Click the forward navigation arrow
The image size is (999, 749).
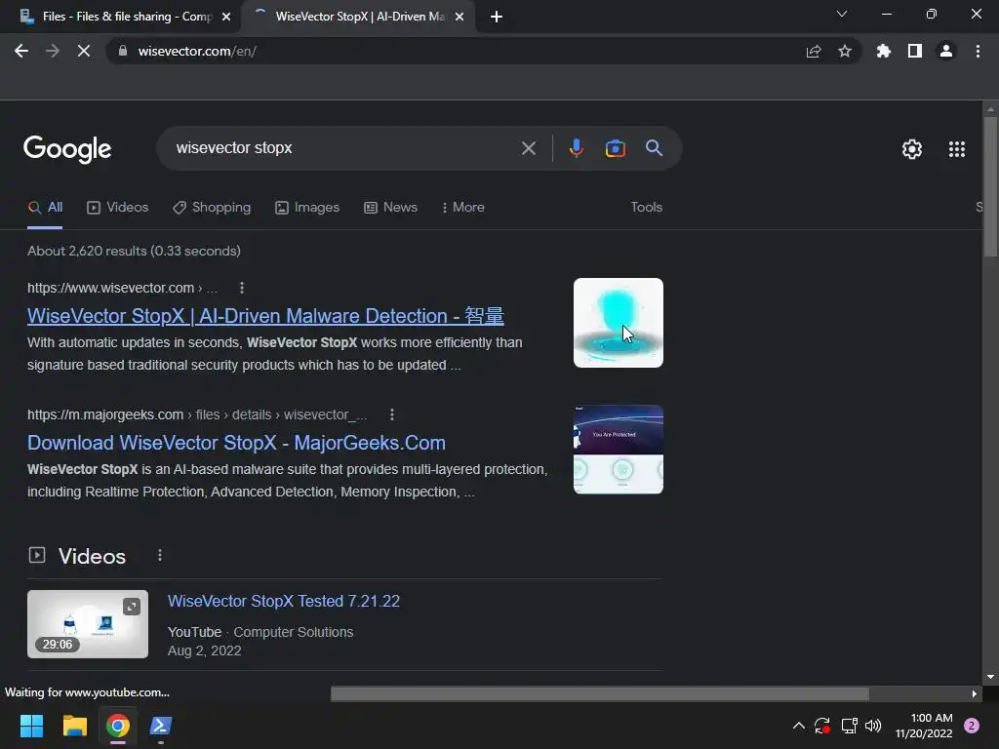(53, 51)
